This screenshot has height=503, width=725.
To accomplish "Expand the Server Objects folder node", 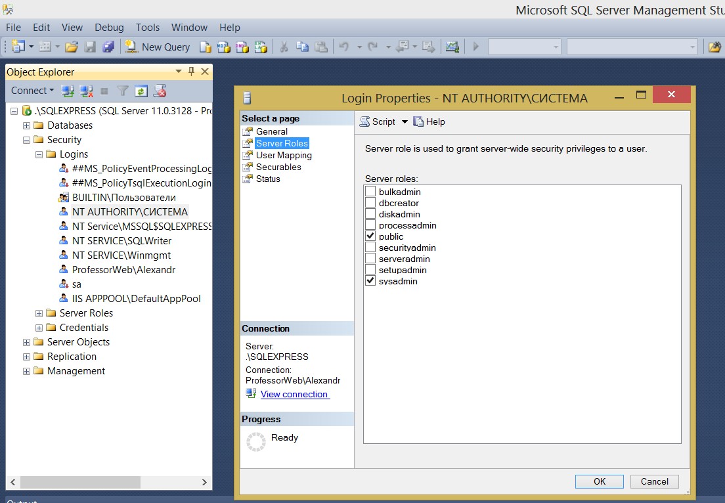I will tap(26, 342).
